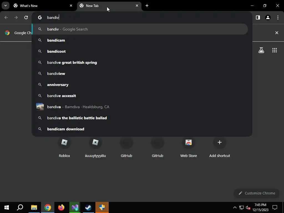Switch to the What's New tab
The height and width of the screenshot is (213, 284).
coord(43,6)
